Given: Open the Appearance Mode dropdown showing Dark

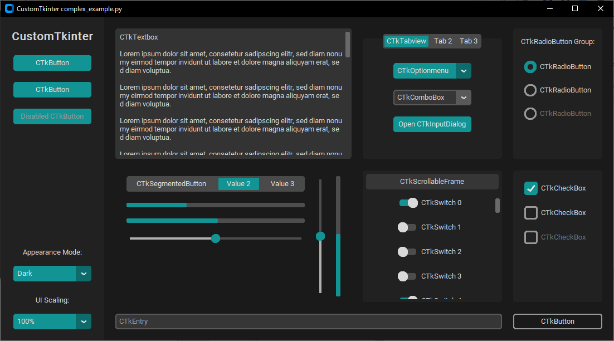Looking at the screenshot, I should coord(52,274).
